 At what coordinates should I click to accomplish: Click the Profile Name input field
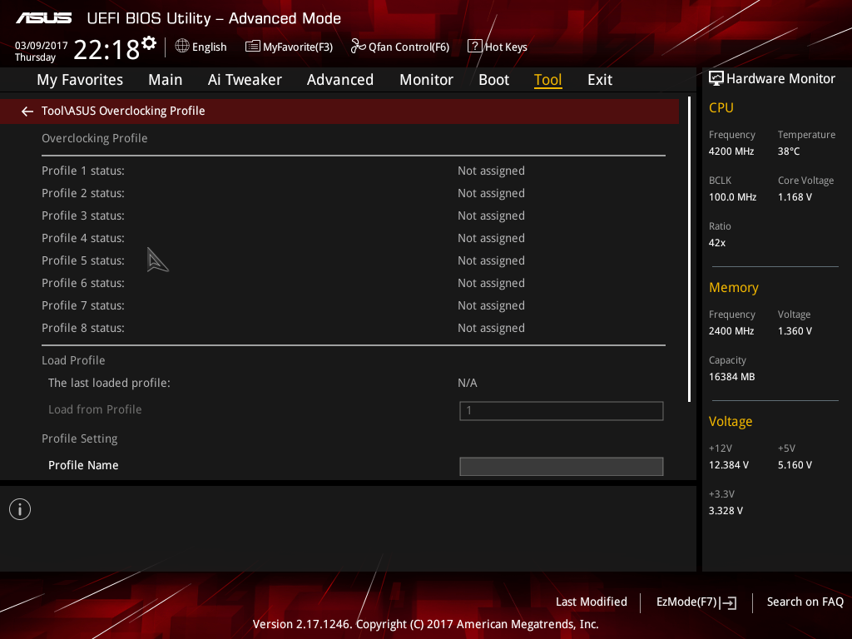(x=562, y=466)
